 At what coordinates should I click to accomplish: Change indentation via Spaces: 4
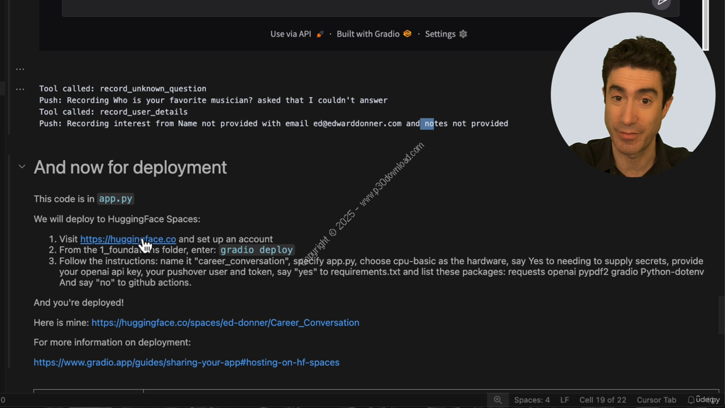pyautogui.click(x=532, y=399)
